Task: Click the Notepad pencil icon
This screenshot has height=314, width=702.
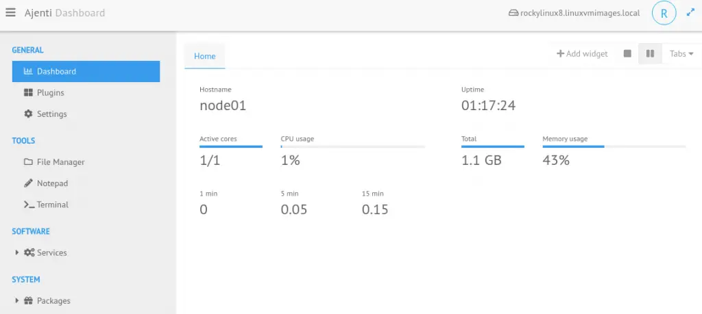Action: coord(28,183)
